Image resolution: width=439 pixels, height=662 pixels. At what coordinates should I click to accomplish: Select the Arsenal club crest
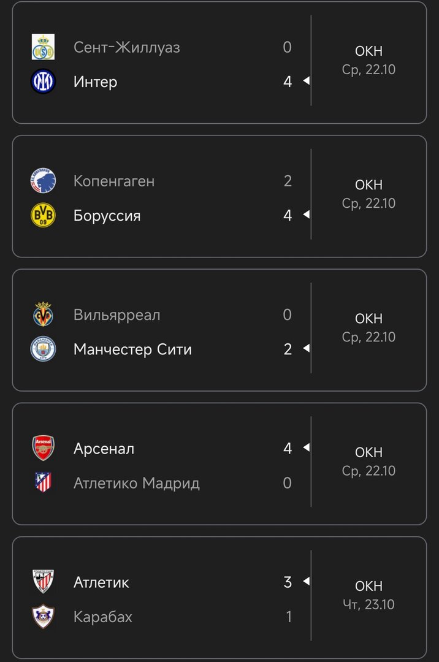point(43,448)
